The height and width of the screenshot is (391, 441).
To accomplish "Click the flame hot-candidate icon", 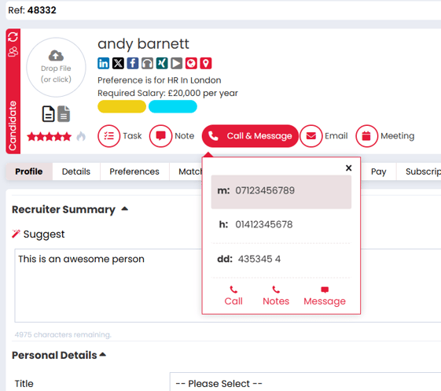I will coord(81,137).
